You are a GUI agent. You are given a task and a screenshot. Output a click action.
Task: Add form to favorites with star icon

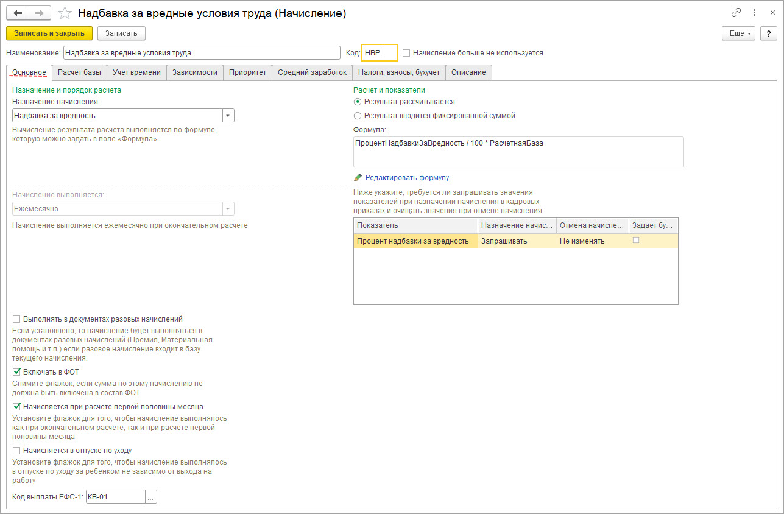pyautogui.click(x=65, y=13)
